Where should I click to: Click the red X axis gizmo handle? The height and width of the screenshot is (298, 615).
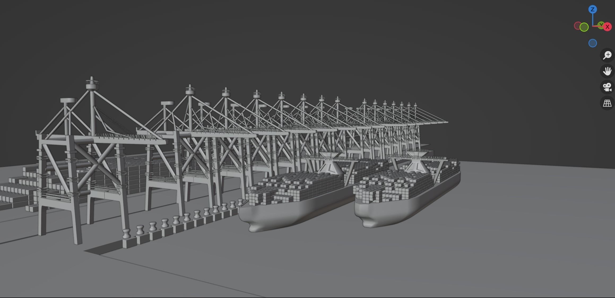click(607, 27)
